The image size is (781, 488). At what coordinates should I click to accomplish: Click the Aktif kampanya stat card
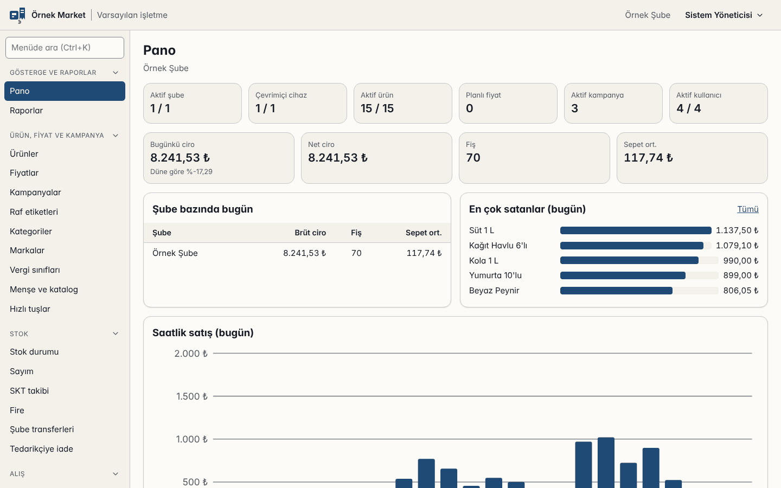[613, 103]
